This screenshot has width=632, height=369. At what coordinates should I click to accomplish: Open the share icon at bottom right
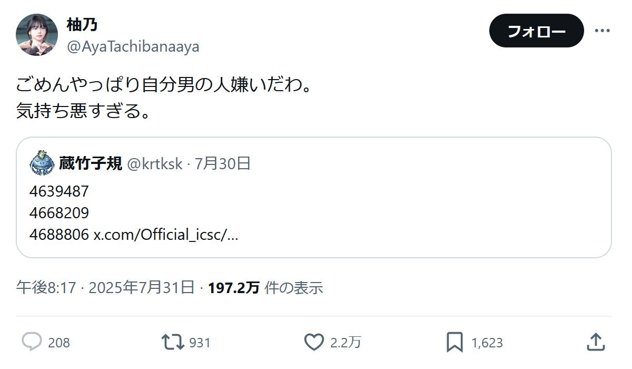pyautogui.click(x=595, y=342)
